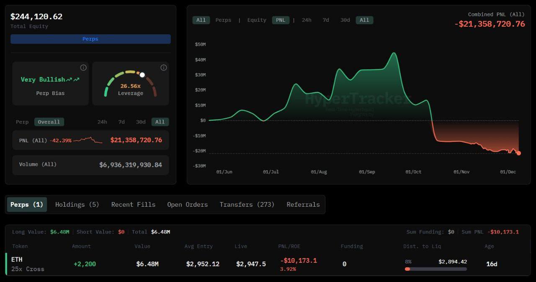Select 24h range in stats panel
This screenshot has height=282, width=536.
102,122
